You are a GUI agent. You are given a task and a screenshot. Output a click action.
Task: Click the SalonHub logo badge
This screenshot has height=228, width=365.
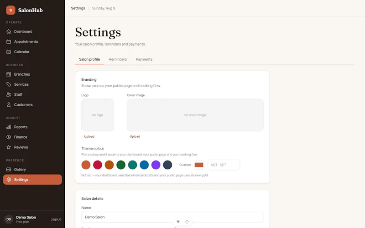(10, 10)
